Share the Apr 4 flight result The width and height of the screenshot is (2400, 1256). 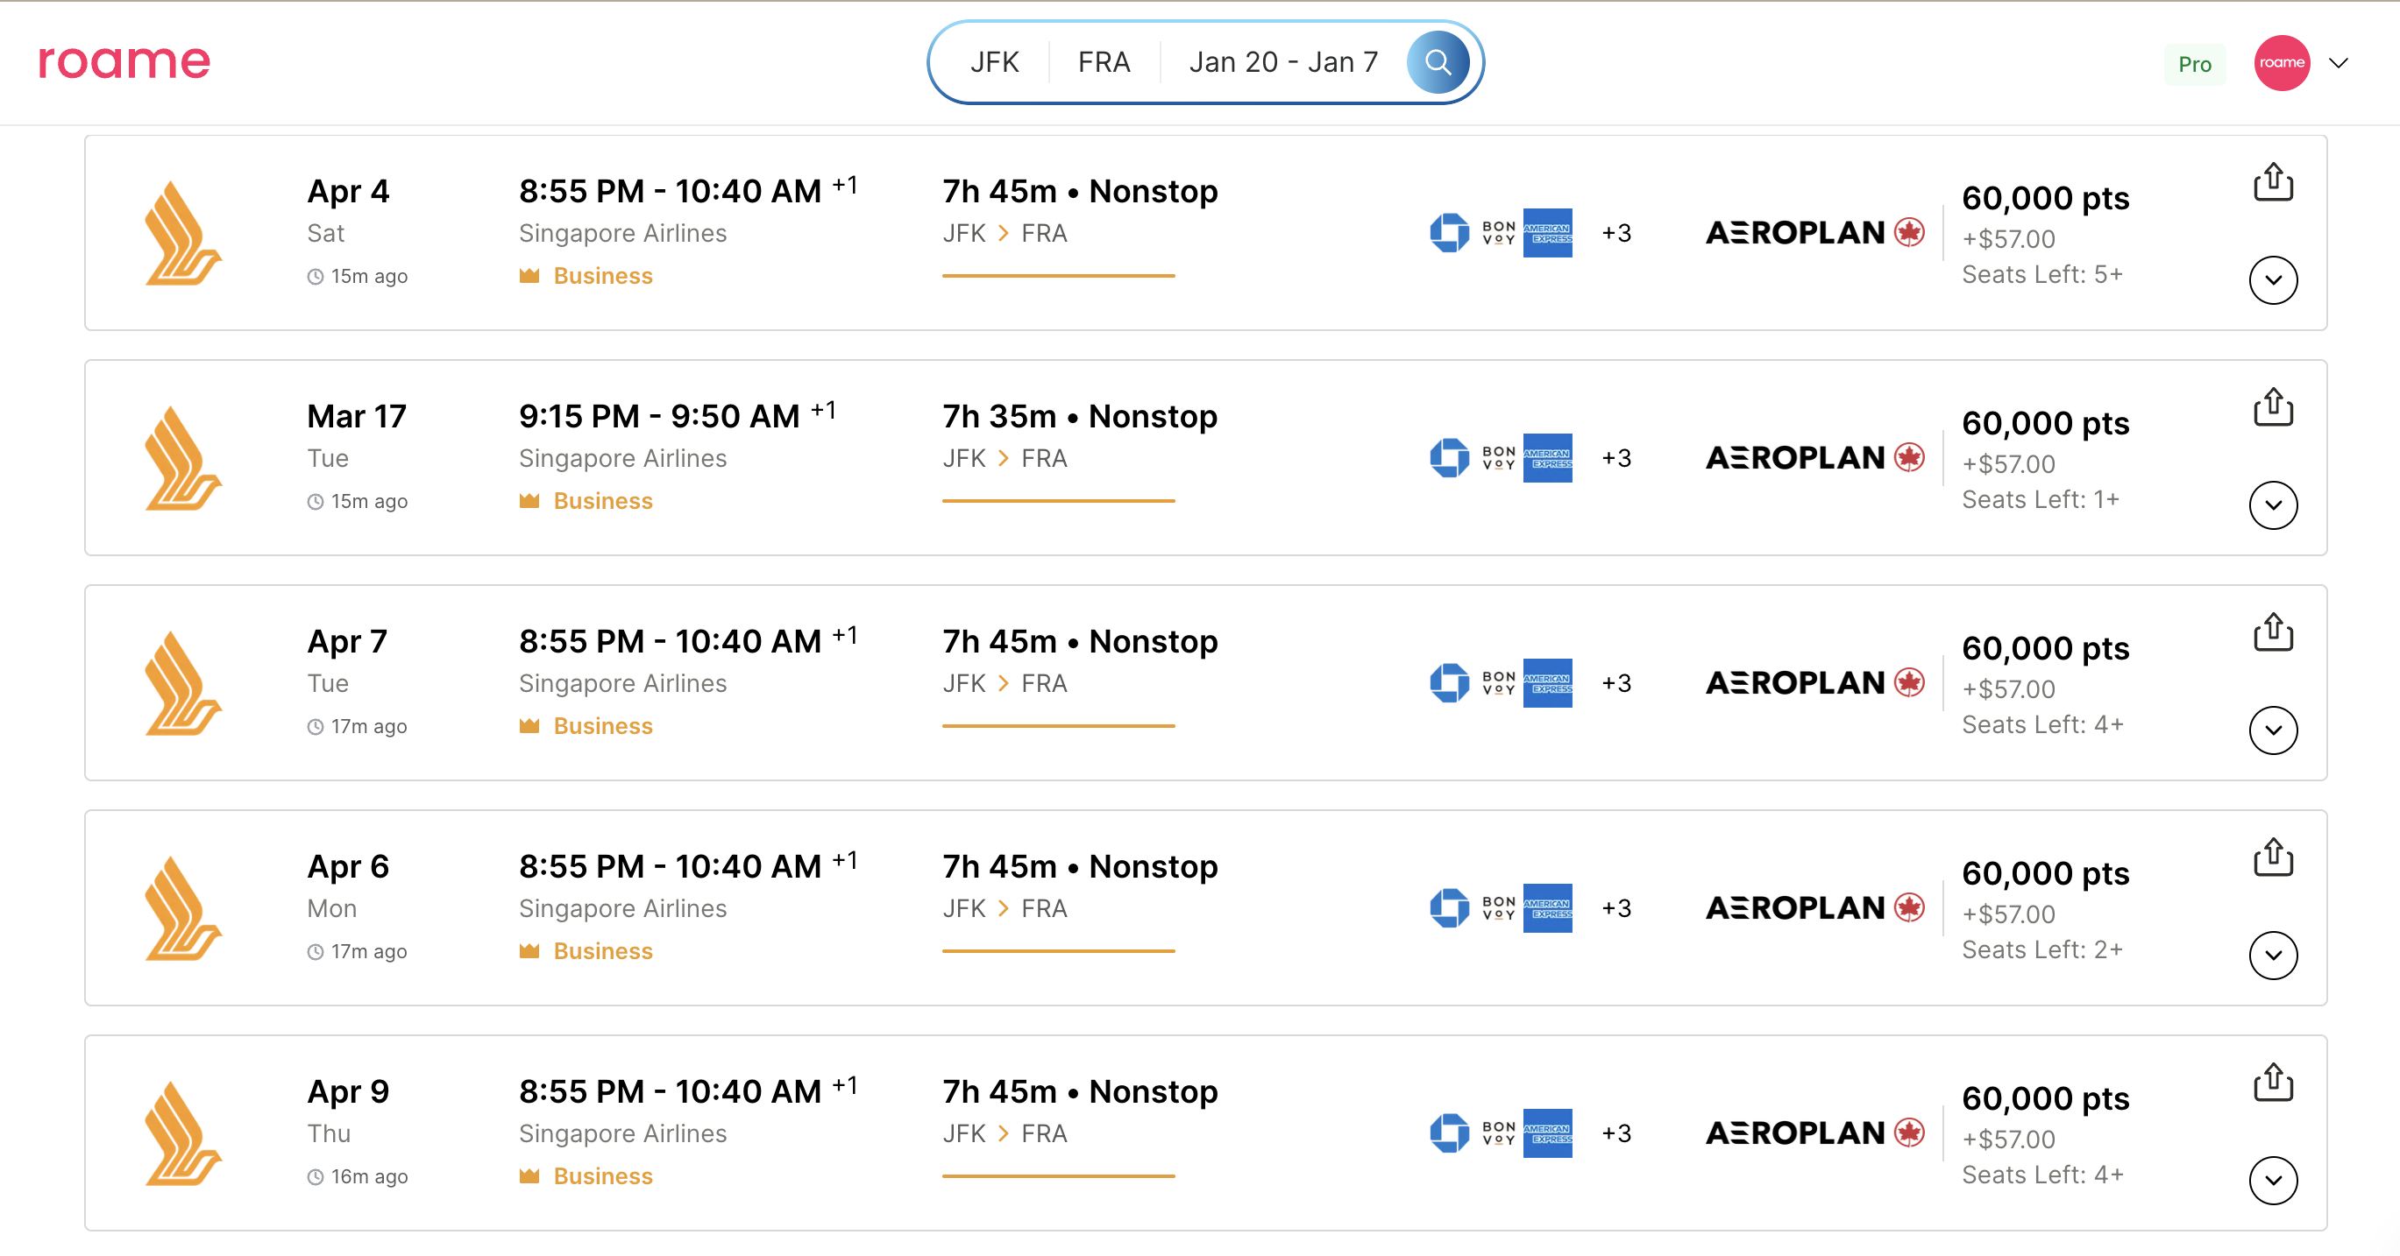pyautogui.click(x=2272, y=181)
